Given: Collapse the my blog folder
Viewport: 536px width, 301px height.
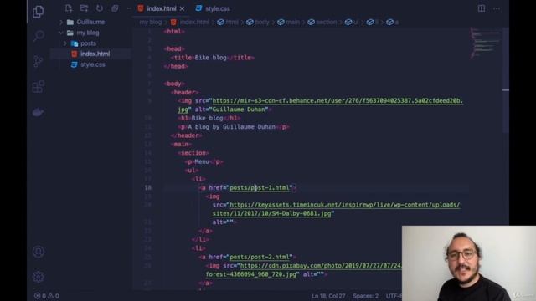Looking at the screenshot, I should tap(87, 33).
